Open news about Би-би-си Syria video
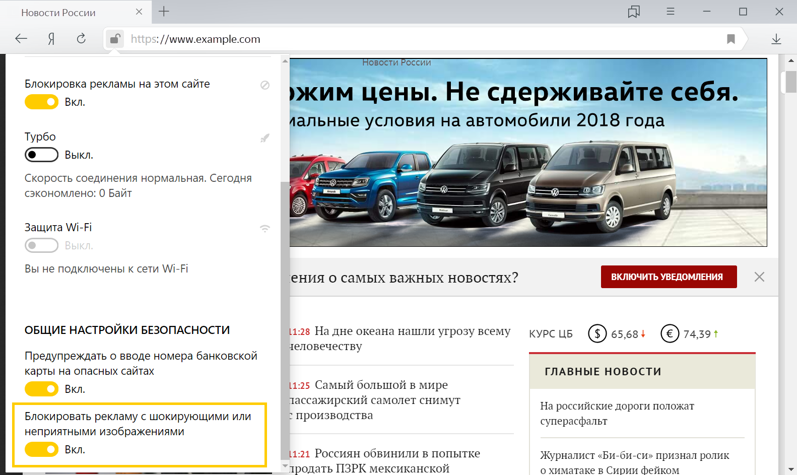 coord(635,462)
